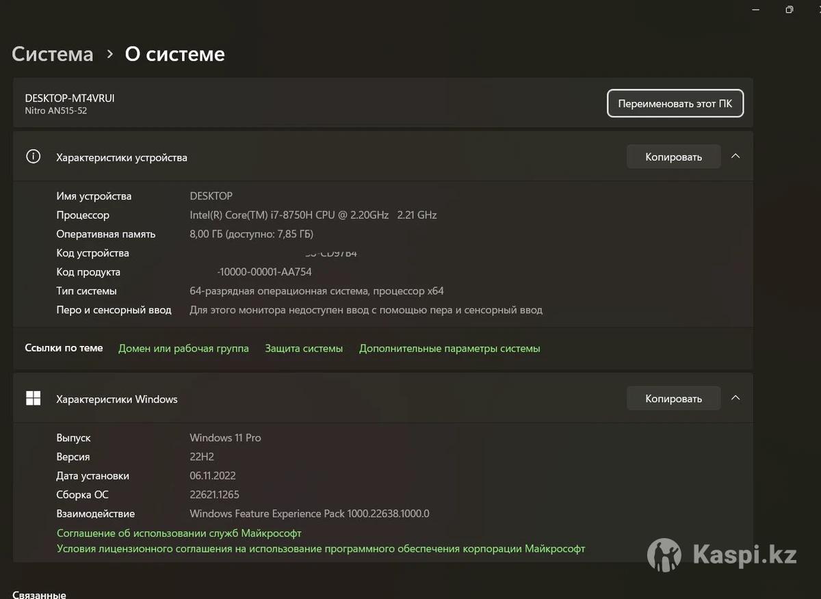Image resolution: width=821 pixels, height=599 pixels.
Task: Select version value 22H2
Action: (203, 457)
